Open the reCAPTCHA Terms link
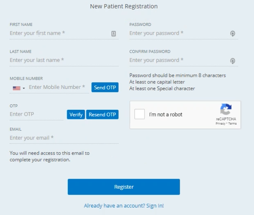The height and width of the screenshot is (215, 254). pyautogui.click(x=232, y=124)
